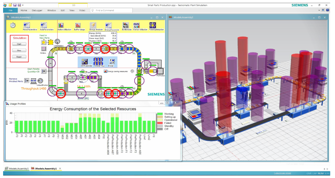
Task: Open the Home ribbon tab
Action: coord(24,10)
